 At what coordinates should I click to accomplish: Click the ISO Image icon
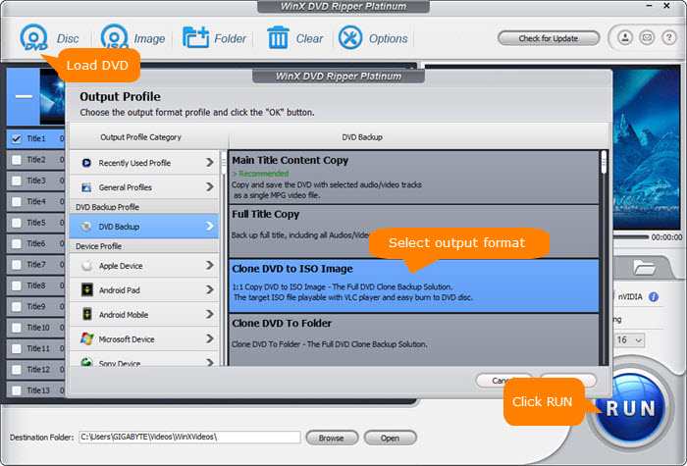(117, 39)
